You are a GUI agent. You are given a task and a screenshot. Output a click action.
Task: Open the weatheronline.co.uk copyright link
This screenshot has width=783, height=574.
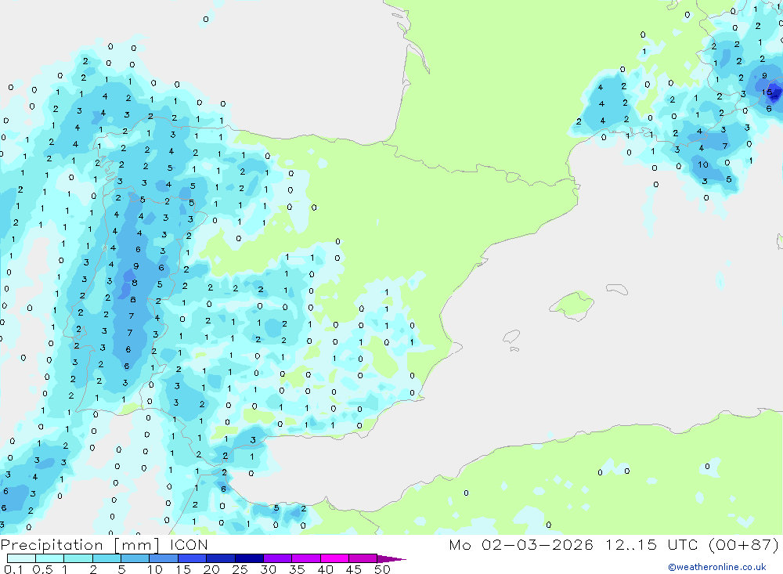[717, 567]
